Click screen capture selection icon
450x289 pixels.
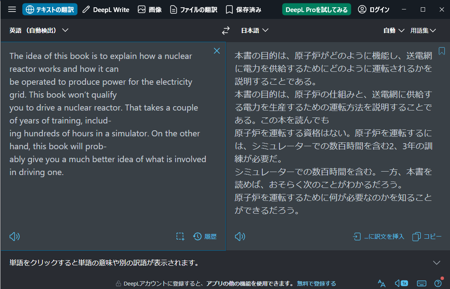coord(180,237)
